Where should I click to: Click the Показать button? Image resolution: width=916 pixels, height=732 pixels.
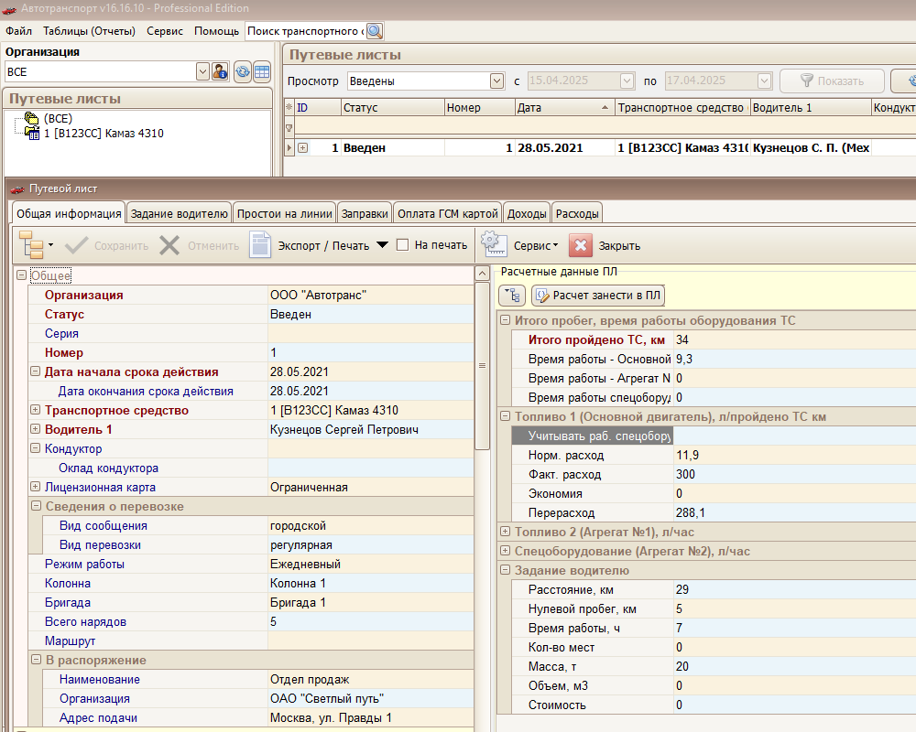(832, 81)
